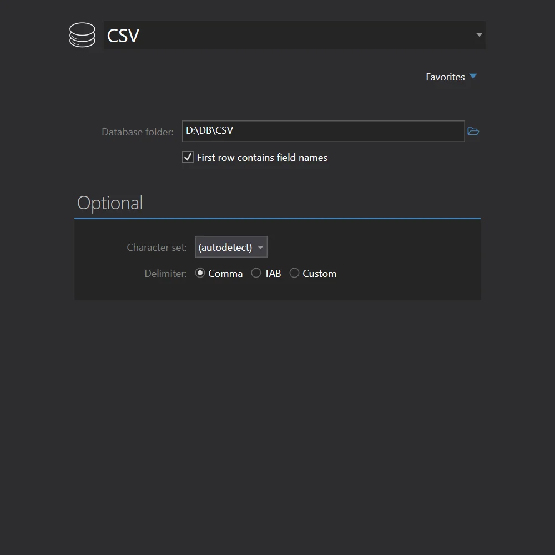
Task: Select the TAB delimiter option
Action: point(256,273)
